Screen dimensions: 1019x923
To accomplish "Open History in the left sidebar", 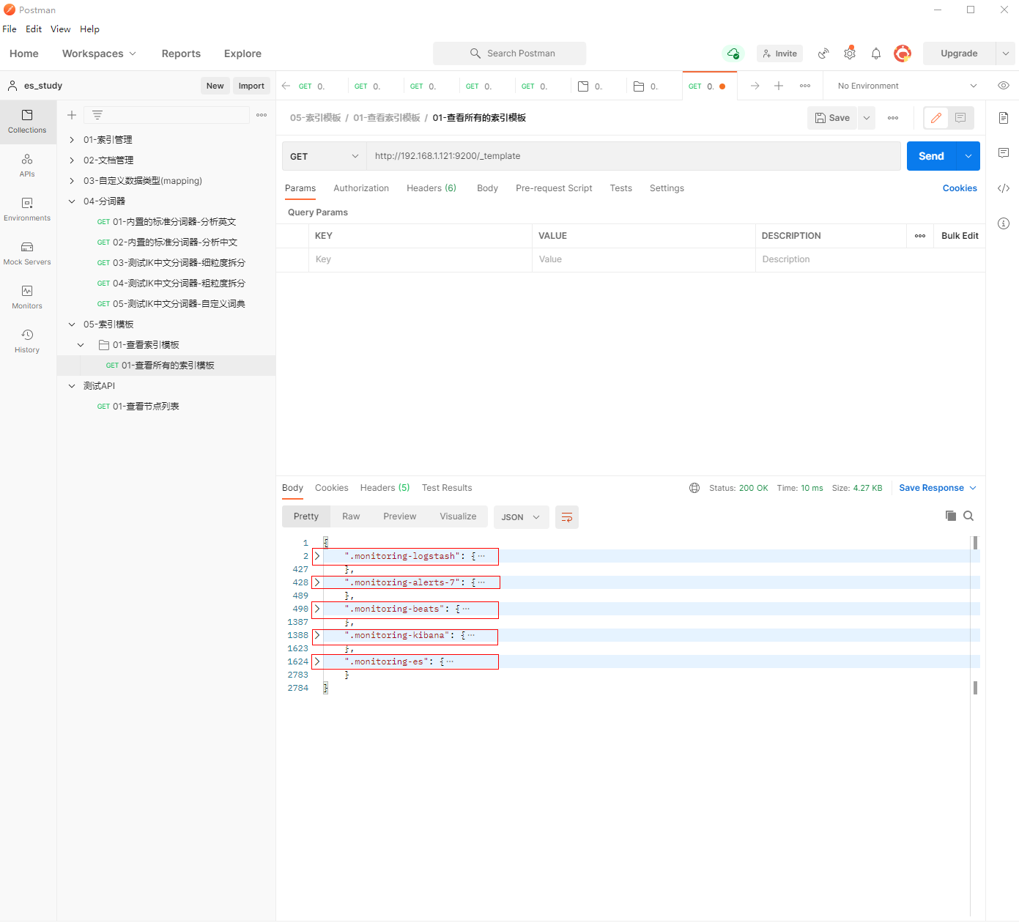I will point(27,341).
